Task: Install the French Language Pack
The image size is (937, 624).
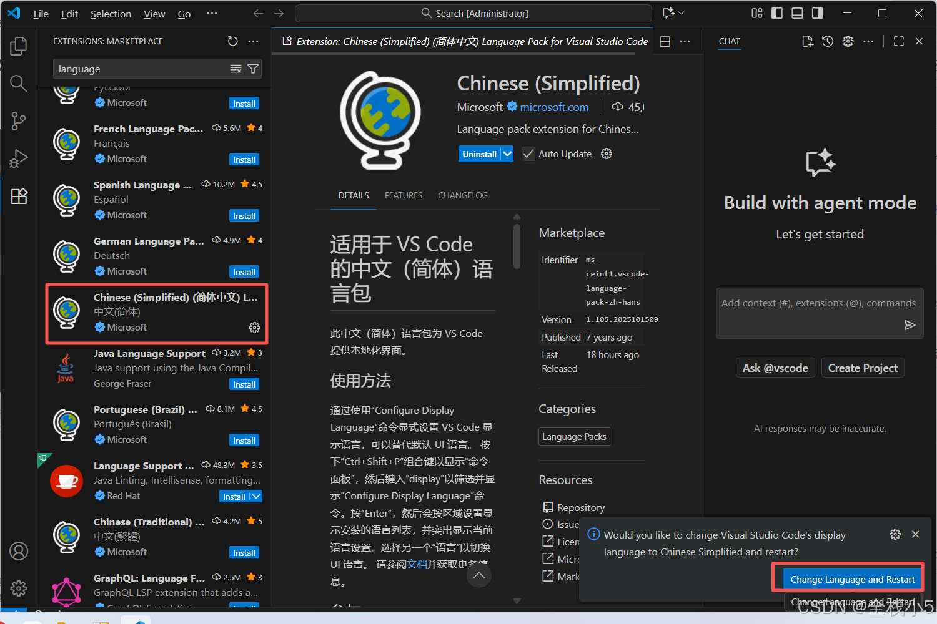Action: click(x=244, y=160)
